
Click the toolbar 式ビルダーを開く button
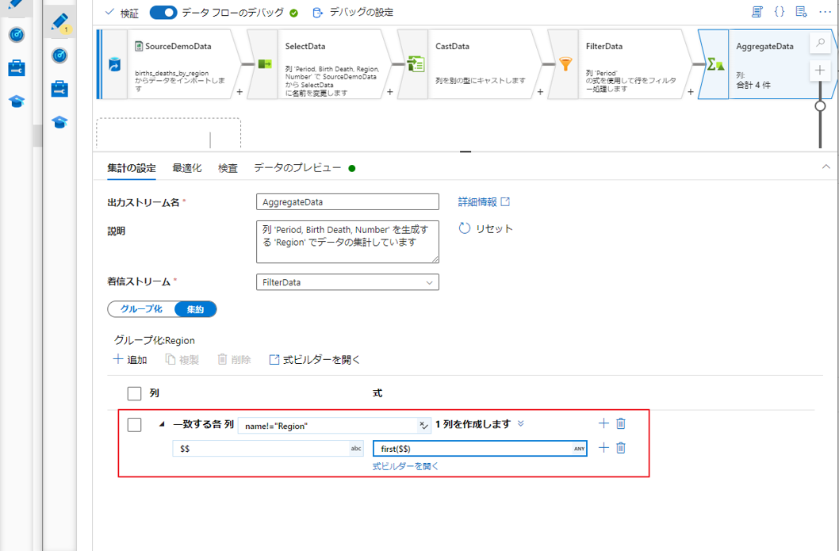[315, 359]
